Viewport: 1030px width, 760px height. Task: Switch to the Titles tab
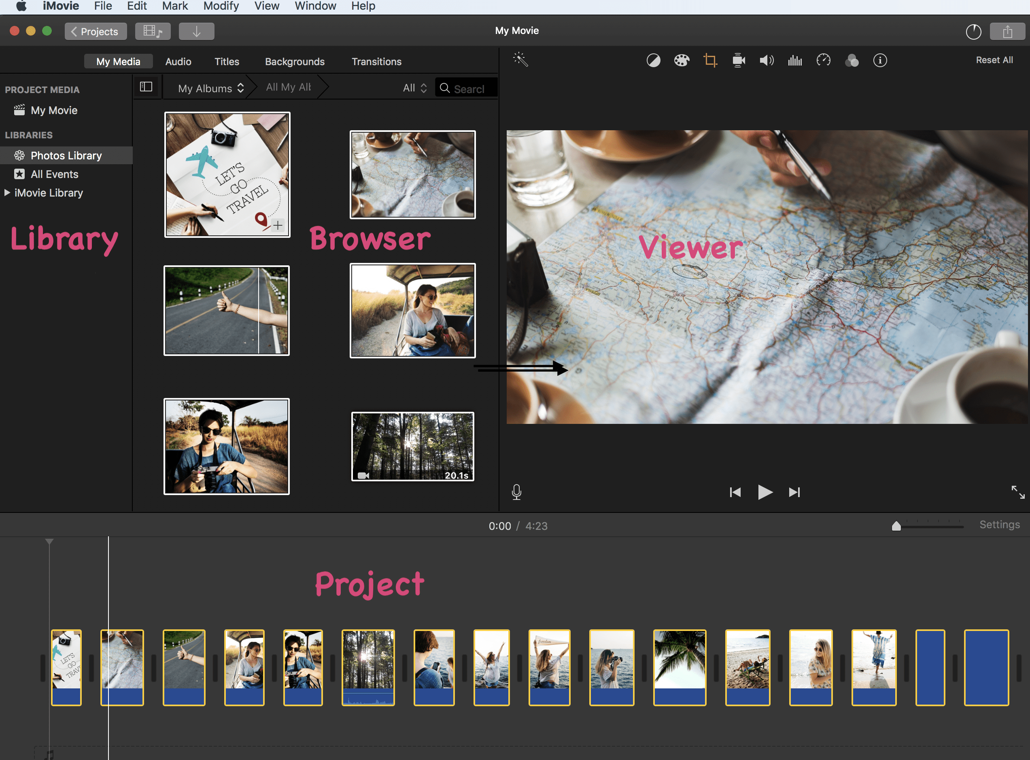[x=227, y=61]
